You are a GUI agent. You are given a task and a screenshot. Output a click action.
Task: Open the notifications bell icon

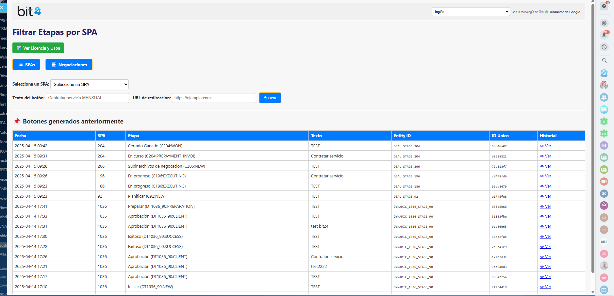coord(604,35)
